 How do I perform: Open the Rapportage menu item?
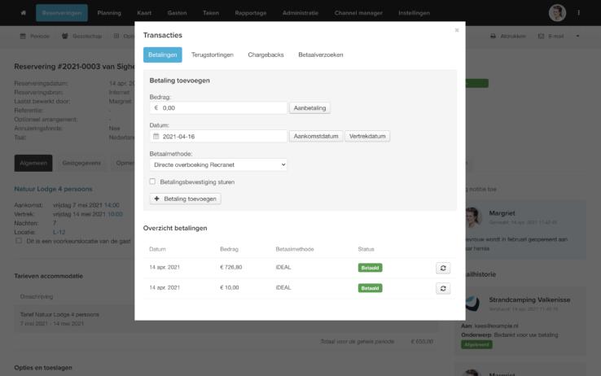251,13
